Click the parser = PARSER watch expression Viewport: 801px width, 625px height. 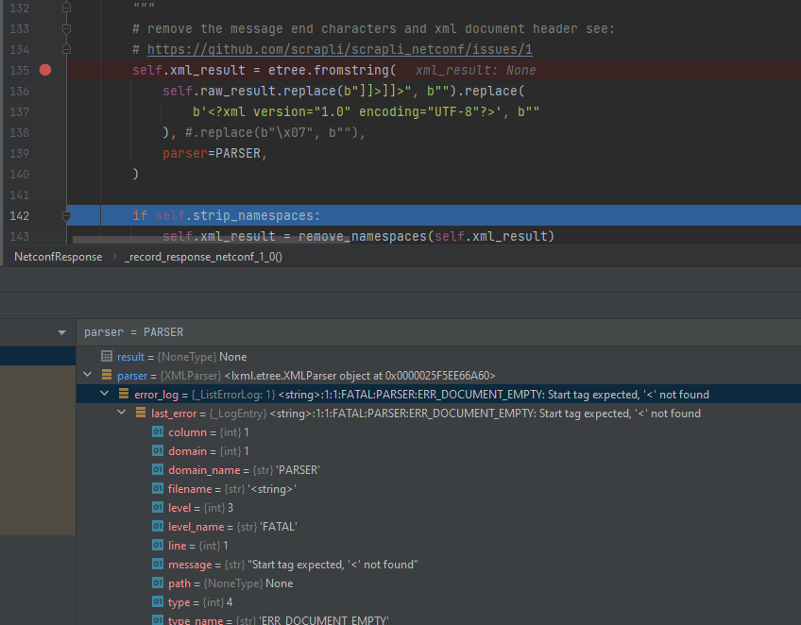coord(132,332)
